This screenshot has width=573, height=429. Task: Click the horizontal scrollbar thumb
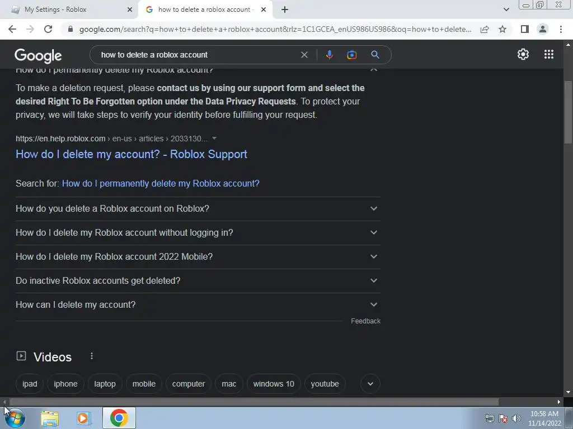pos(254,402)
